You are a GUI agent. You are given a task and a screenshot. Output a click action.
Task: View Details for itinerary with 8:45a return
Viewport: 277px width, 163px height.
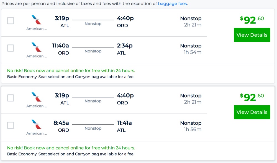(252, 112)
